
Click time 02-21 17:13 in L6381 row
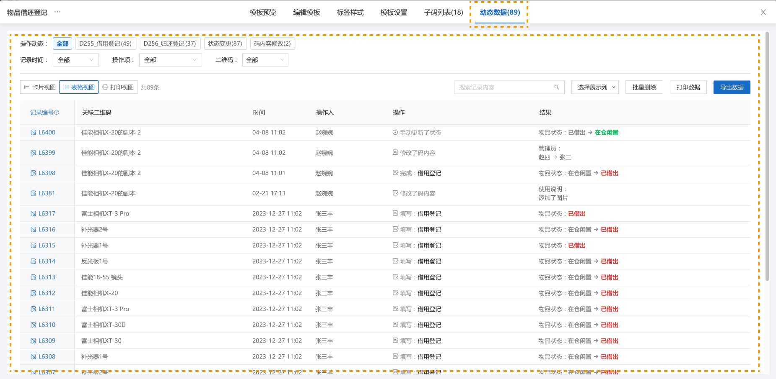[269, 193]
